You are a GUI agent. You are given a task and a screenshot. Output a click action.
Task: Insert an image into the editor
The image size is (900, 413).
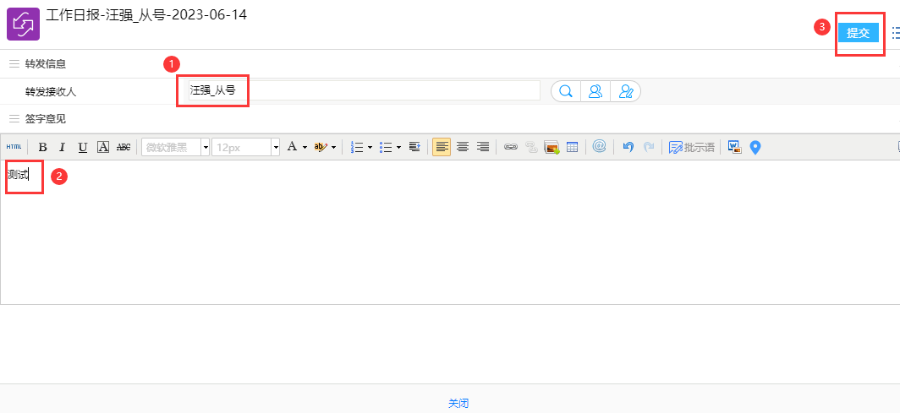[552, 147]
